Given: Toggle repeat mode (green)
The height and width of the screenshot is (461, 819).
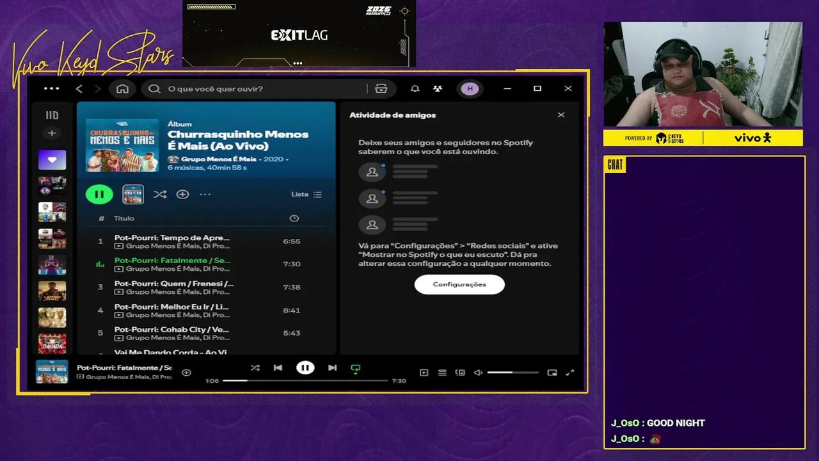Looking at the screenshot, I should pos(356,368).
